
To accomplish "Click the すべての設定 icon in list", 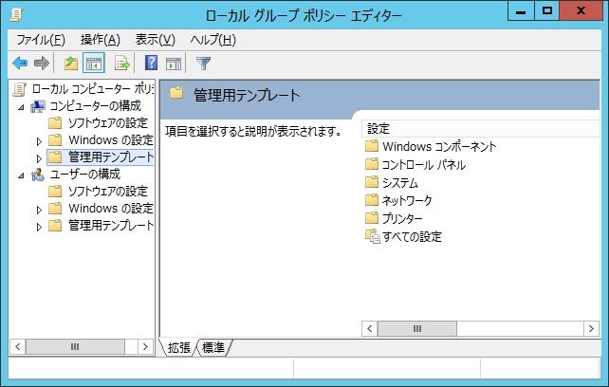I will [x=373, y=236].
